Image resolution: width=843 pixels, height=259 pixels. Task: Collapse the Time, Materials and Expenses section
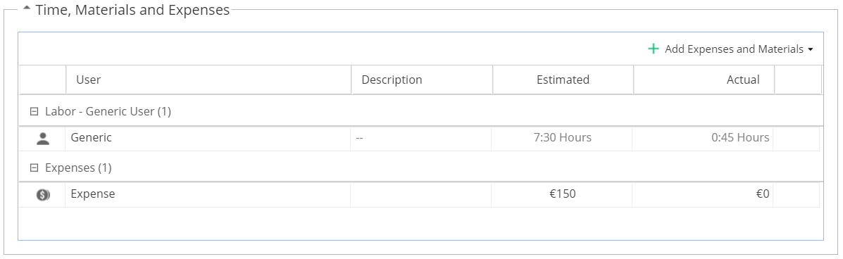click(x=27, y=9)
